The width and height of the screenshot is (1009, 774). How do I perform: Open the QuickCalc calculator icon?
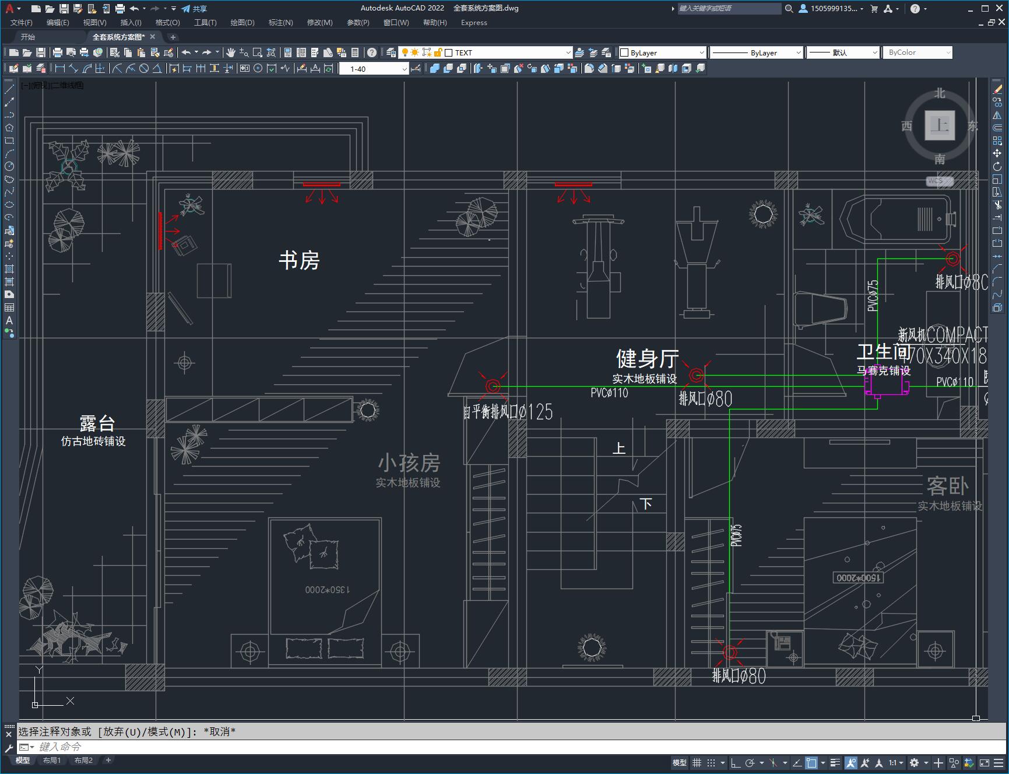click(355, 52)
